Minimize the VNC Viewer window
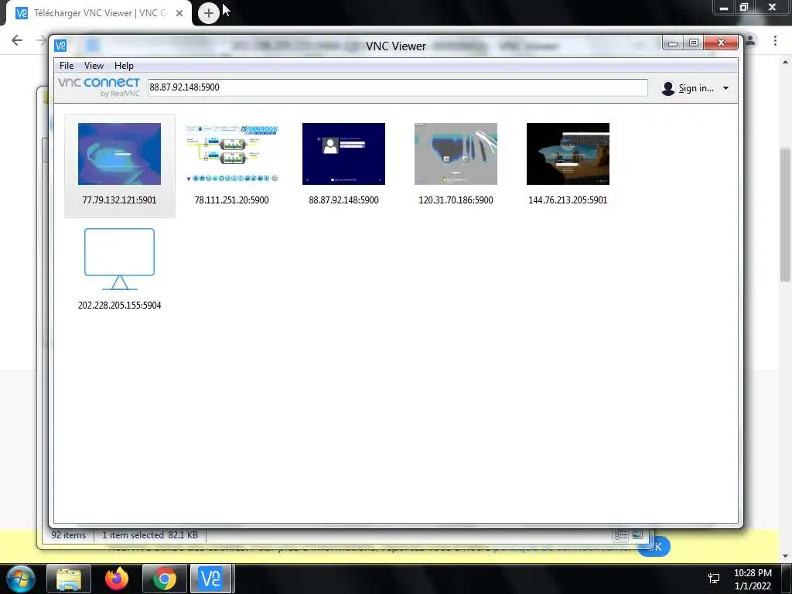 pyautogui.click(x=673, y=43)
